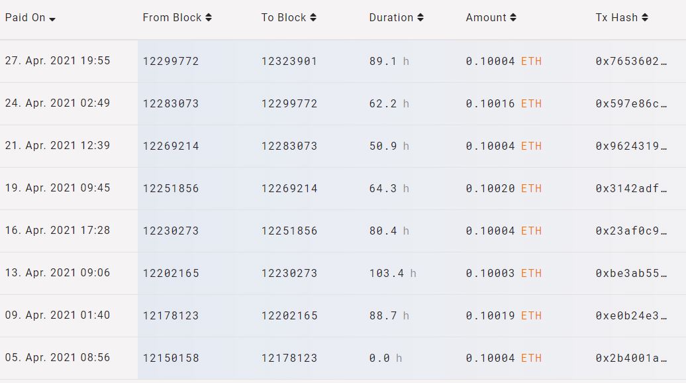Open transaction hash 0xbe3ab55
686x383 pixels.
[x=631, y=274]
